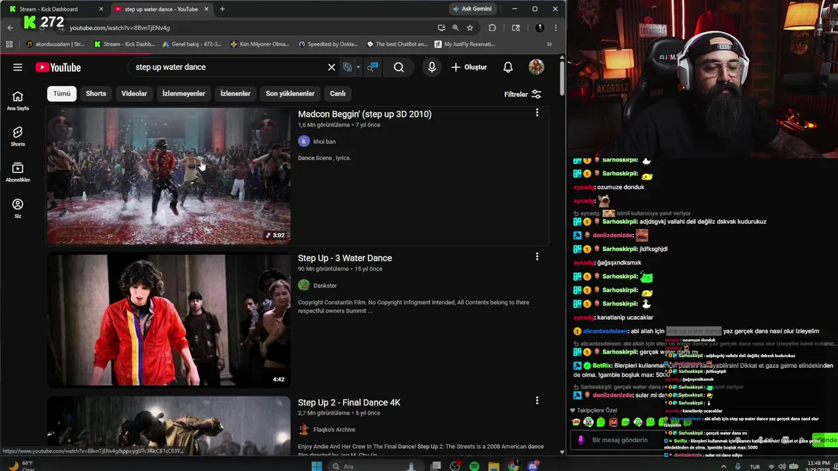Open the Speedtest by Ookla bookmark
The image size is (838, 471).
[x=328, y=44]
